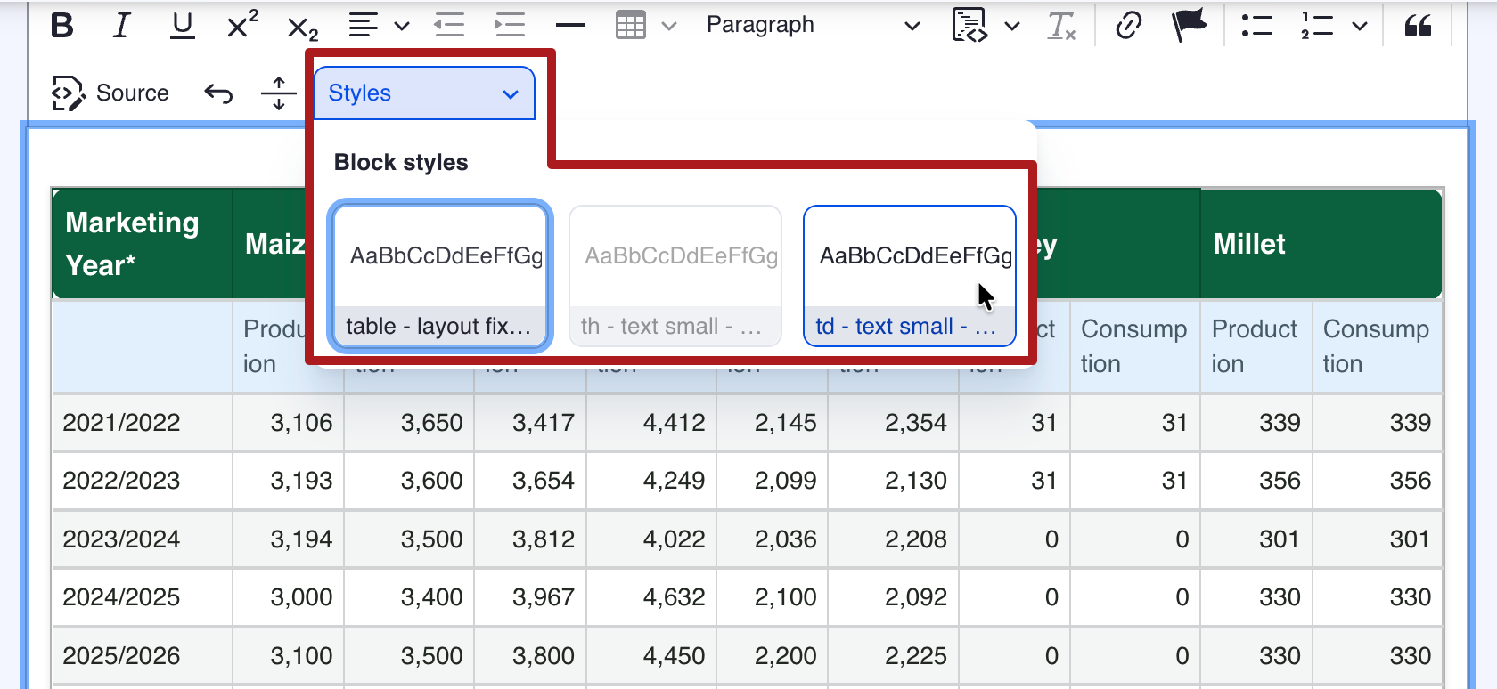Select cell with value 3,654
Screen dimensions: 1497x689
[530, 481]
